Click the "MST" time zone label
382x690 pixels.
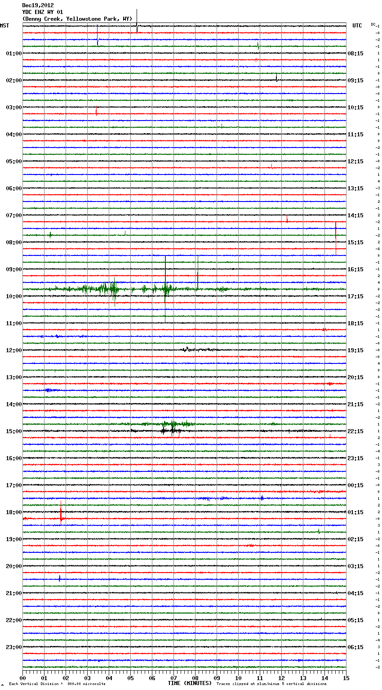click(x=4, y=26)
